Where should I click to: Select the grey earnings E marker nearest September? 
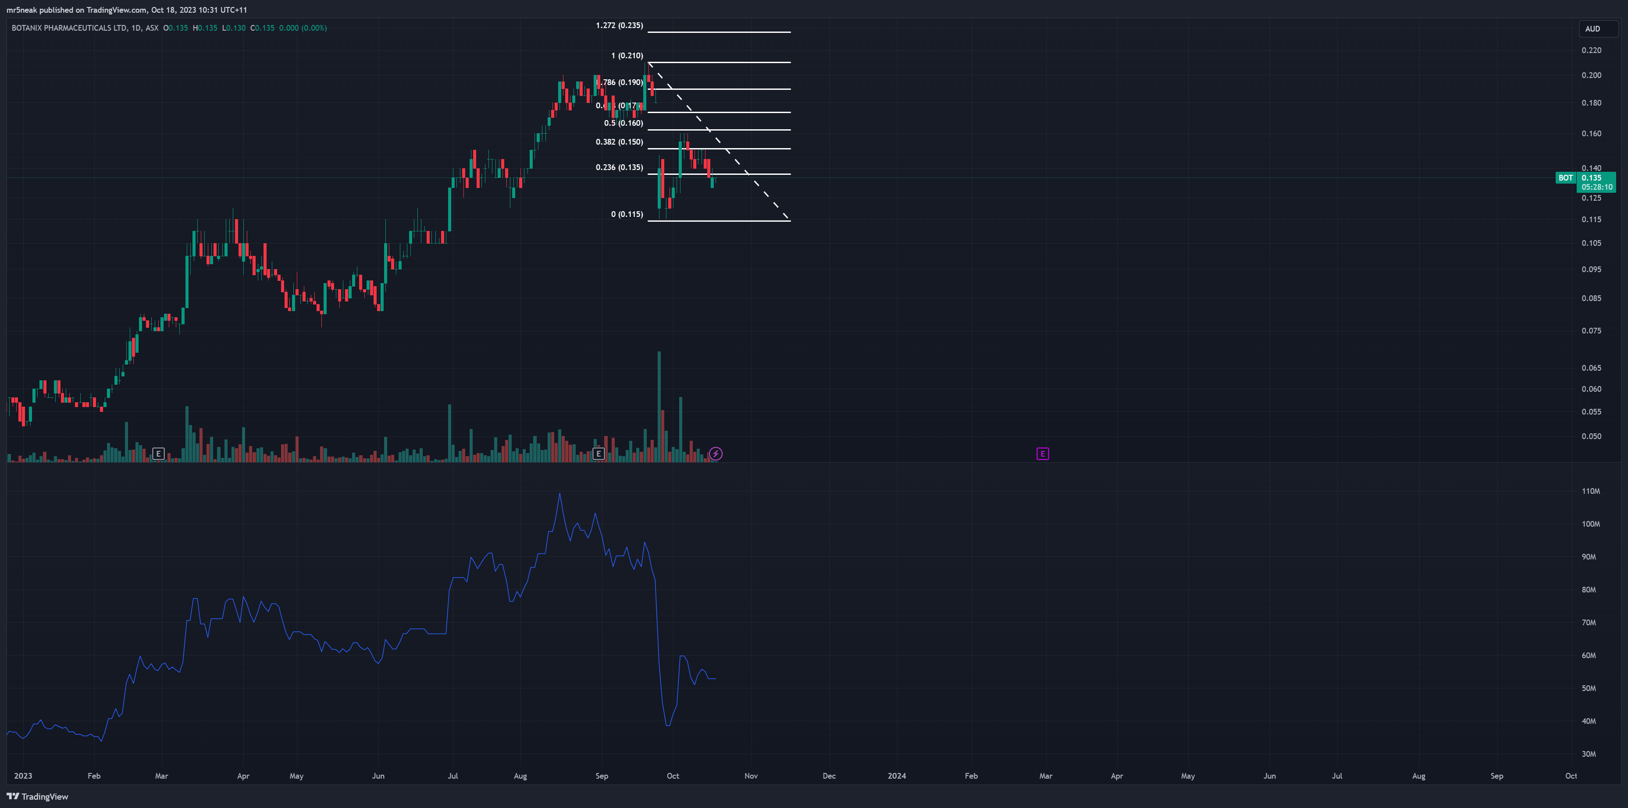click(x=598, y=454)
